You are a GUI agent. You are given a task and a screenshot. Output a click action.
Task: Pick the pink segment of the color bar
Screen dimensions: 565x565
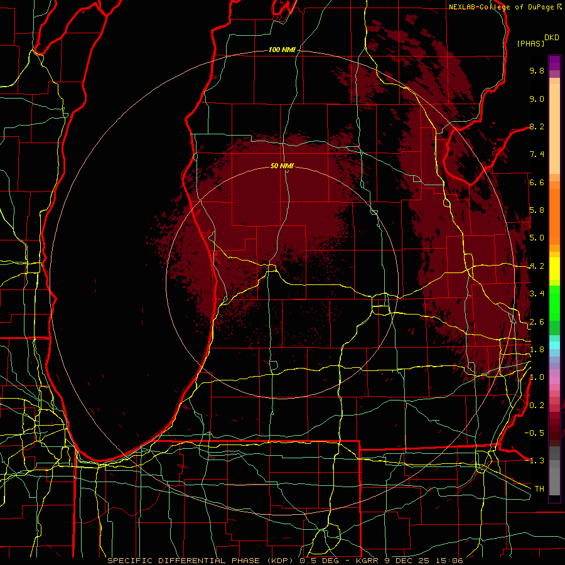pyautogui.click(x=554, y=380)
